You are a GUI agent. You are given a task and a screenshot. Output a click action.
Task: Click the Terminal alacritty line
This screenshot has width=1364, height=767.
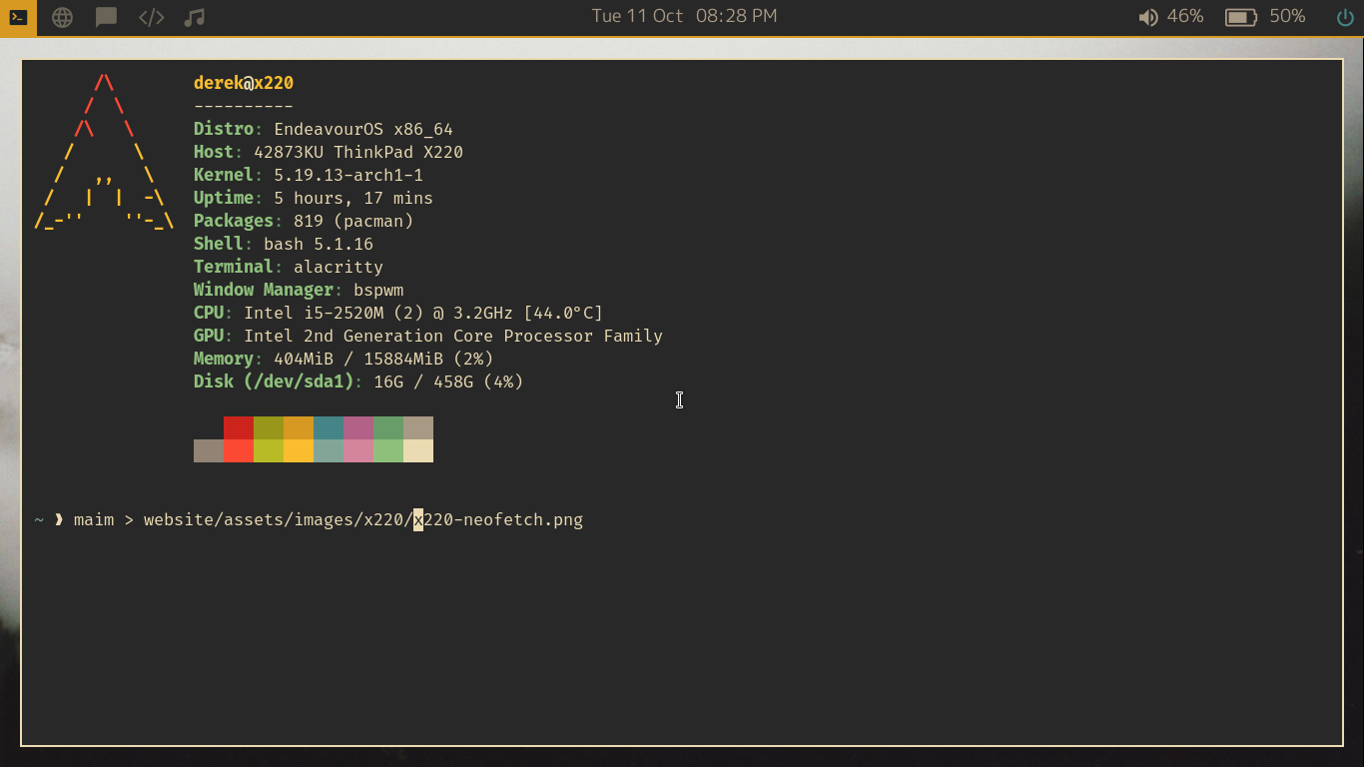[289, 267]
